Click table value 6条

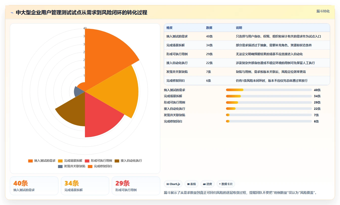pos(209,81)
